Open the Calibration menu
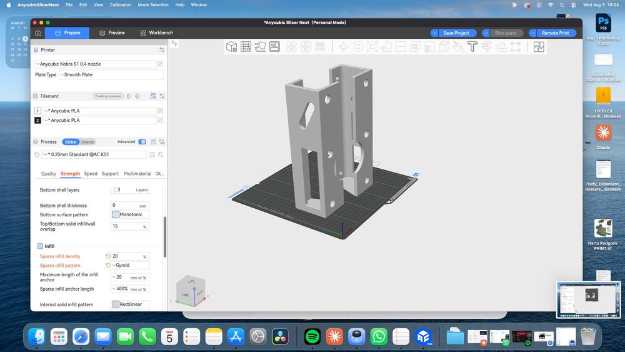Screen dimensions: 625x352 tap(121, 5)
